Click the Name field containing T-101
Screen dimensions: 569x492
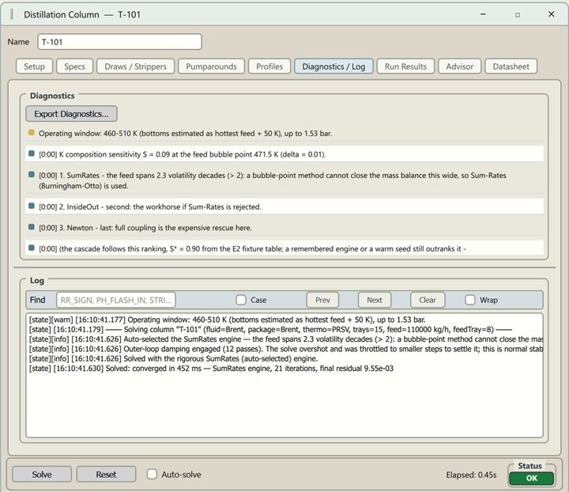(x=120, y=42)
